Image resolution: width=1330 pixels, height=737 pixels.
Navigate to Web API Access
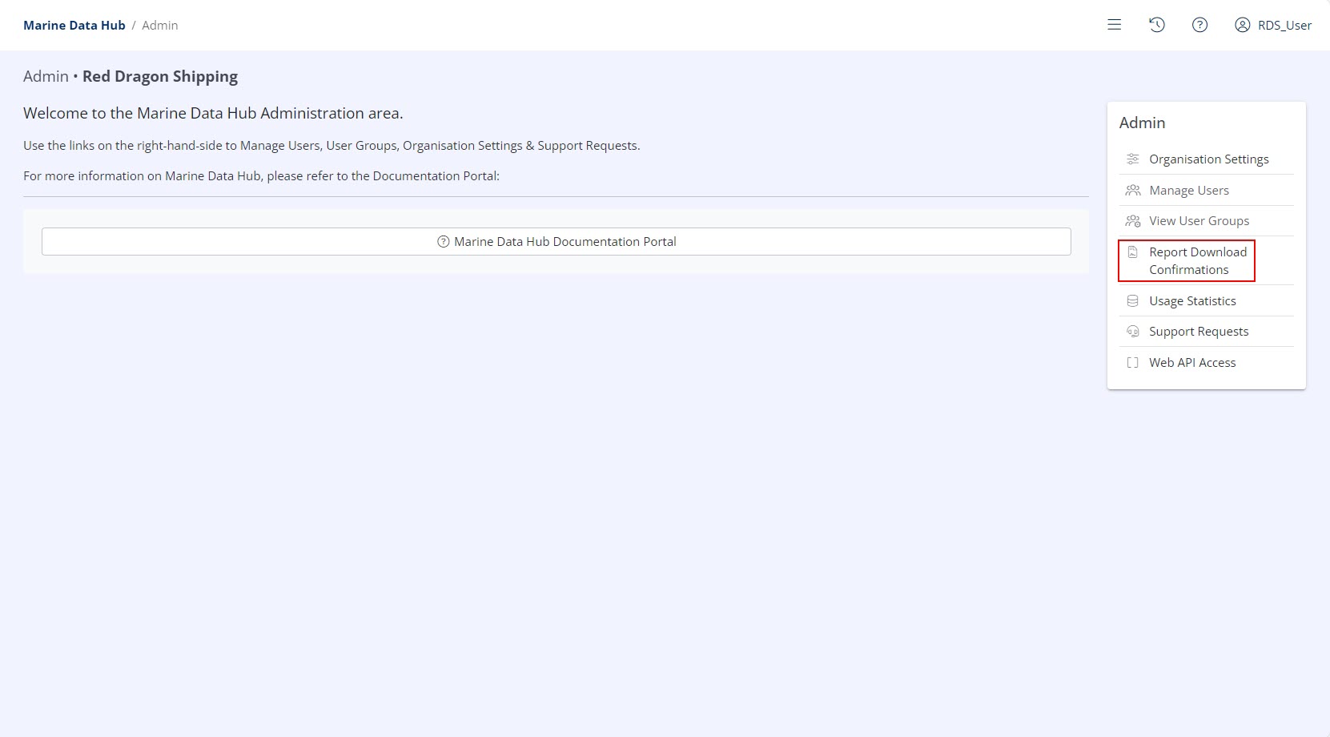click(x=1192, y=363)
